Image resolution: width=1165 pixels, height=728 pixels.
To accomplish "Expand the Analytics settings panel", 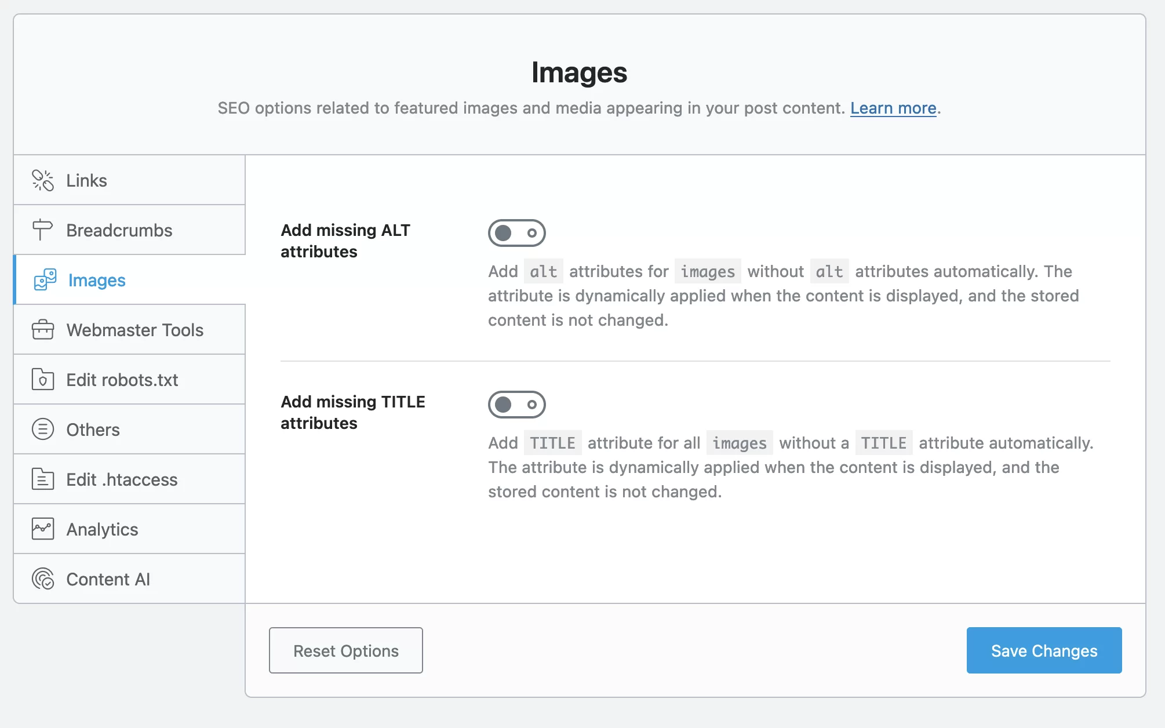I will (x=129, y=529).
